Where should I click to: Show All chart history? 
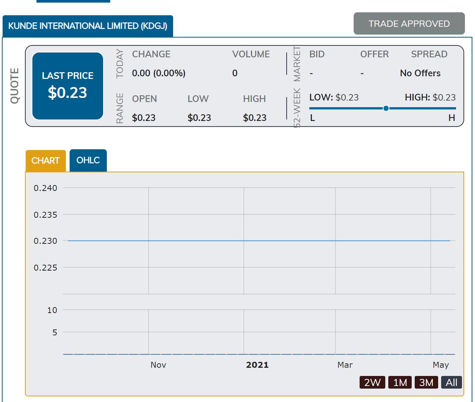(451, 382)
